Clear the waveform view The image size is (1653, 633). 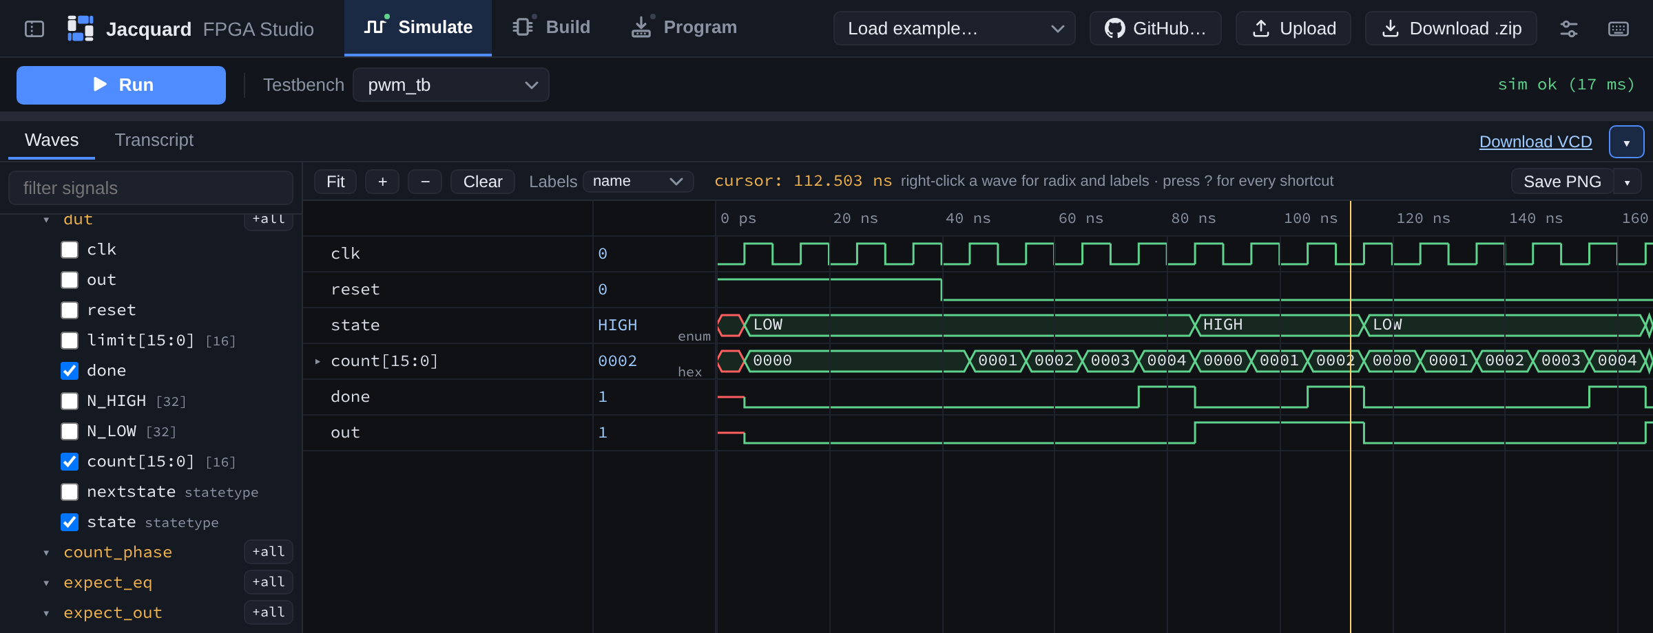pyautogui.click(x=483, y=182)
